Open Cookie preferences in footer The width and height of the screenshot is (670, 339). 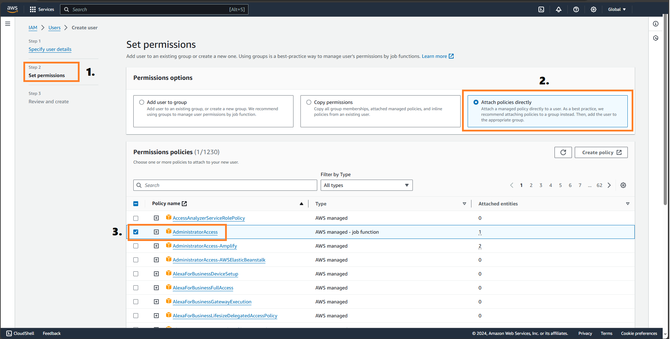(639, 333)
